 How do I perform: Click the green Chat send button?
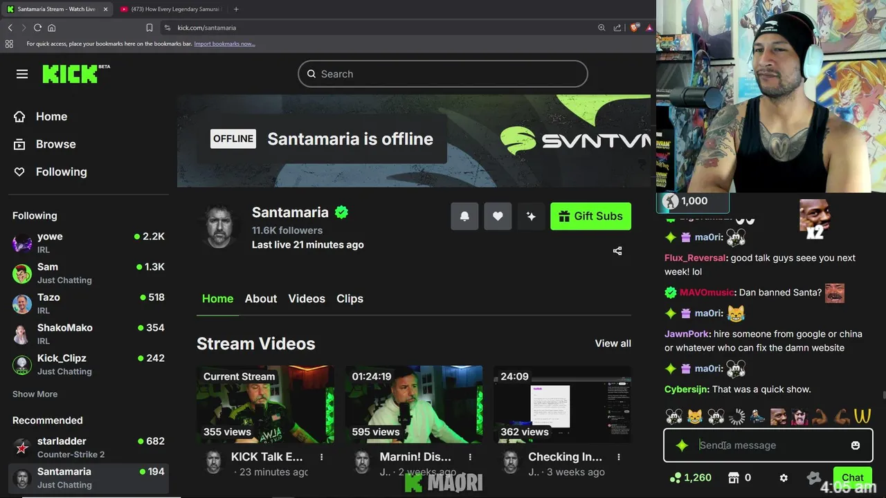(x=853, y=477)
